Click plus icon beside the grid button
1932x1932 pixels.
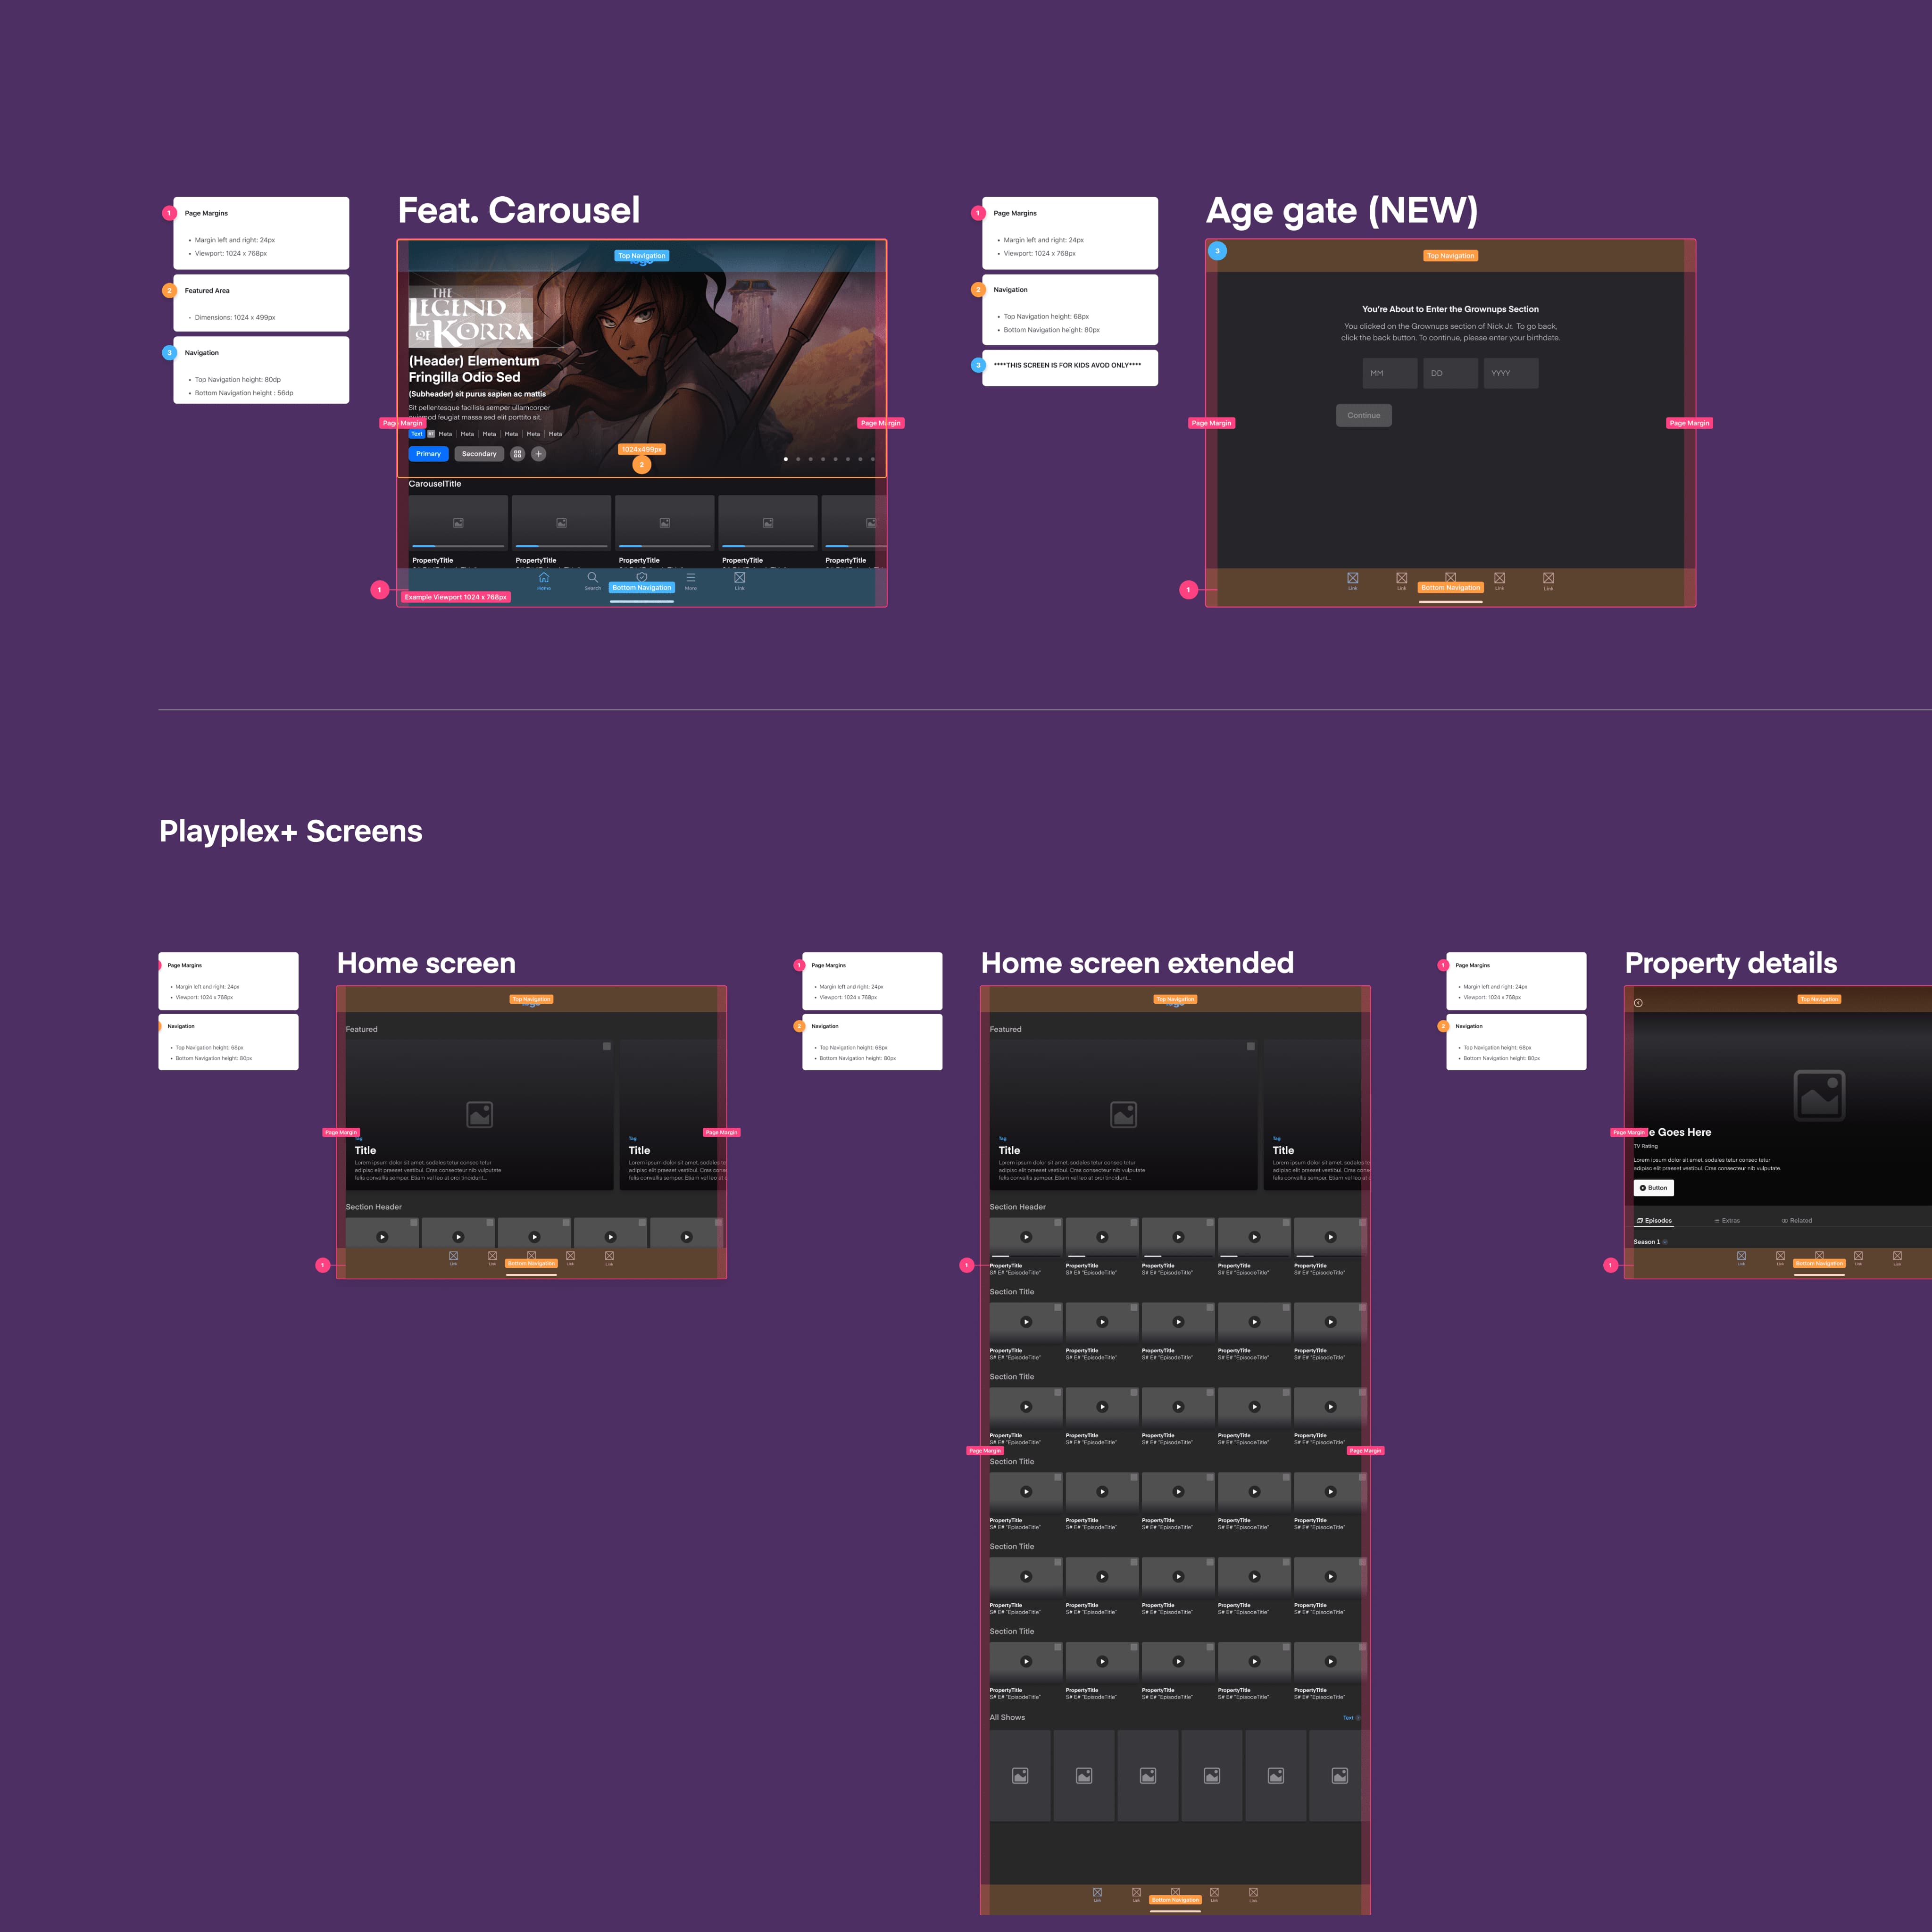538,454
